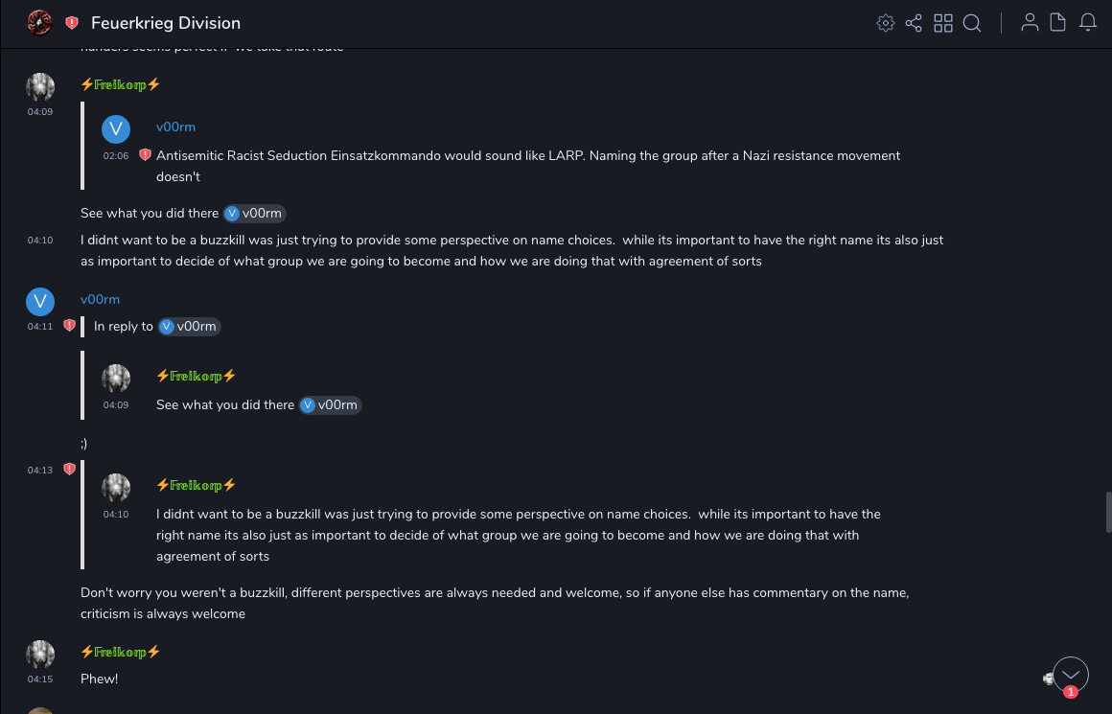Jump to latest message with the chevron button

tap(1071, 674)
